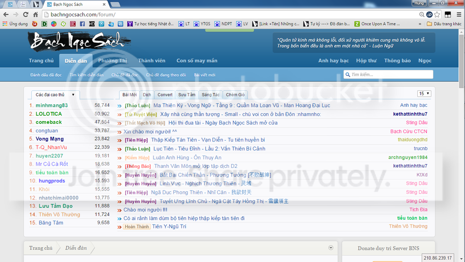Image resolution: width=465 pixels, height=262 pixels.
Task: Expand the Các đại cao thủ dropdown
Action: pyautogui.click(x=73, y=95)
